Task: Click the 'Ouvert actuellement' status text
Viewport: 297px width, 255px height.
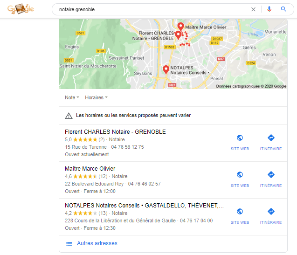Action: pyautogui.click(x=87, y=154)
